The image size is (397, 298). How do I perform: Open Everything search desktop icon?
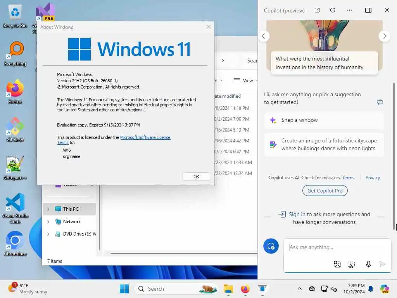(x=15, y=54)
